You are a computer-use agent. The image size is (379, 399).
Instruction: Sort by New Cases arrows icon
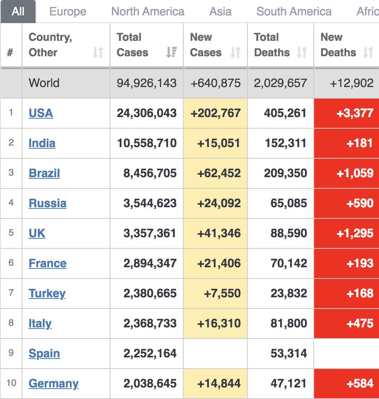[235, 52]
